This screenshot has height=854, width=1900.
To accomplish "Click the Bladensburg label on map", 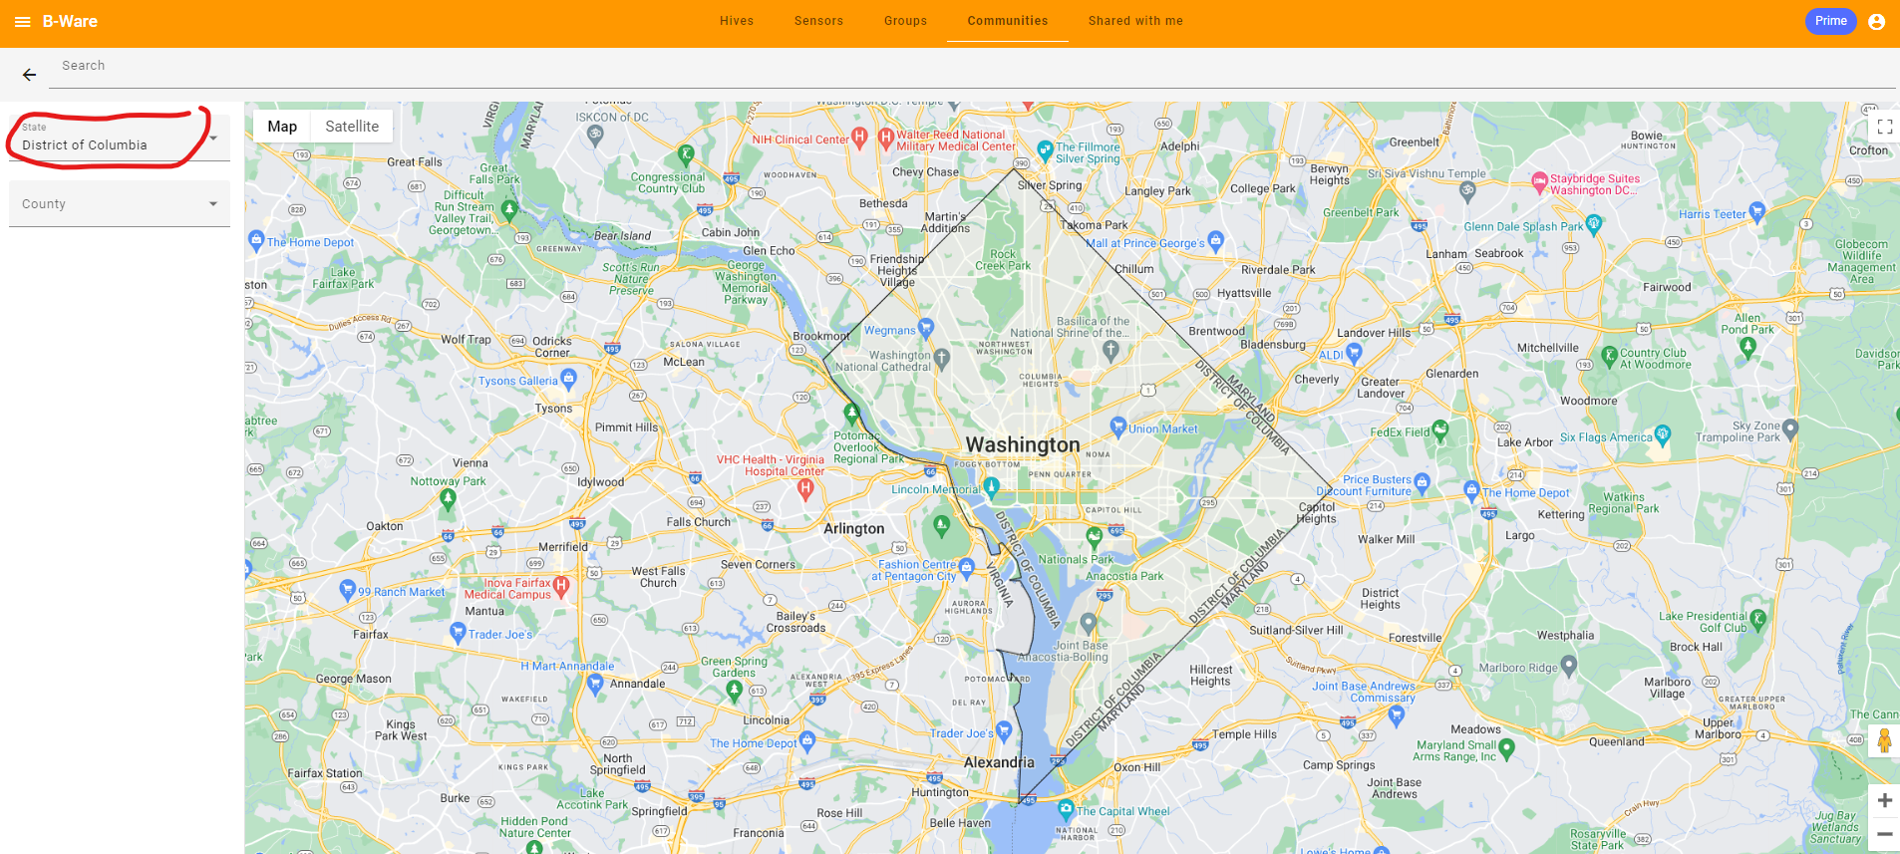I will coord(1272,344).
